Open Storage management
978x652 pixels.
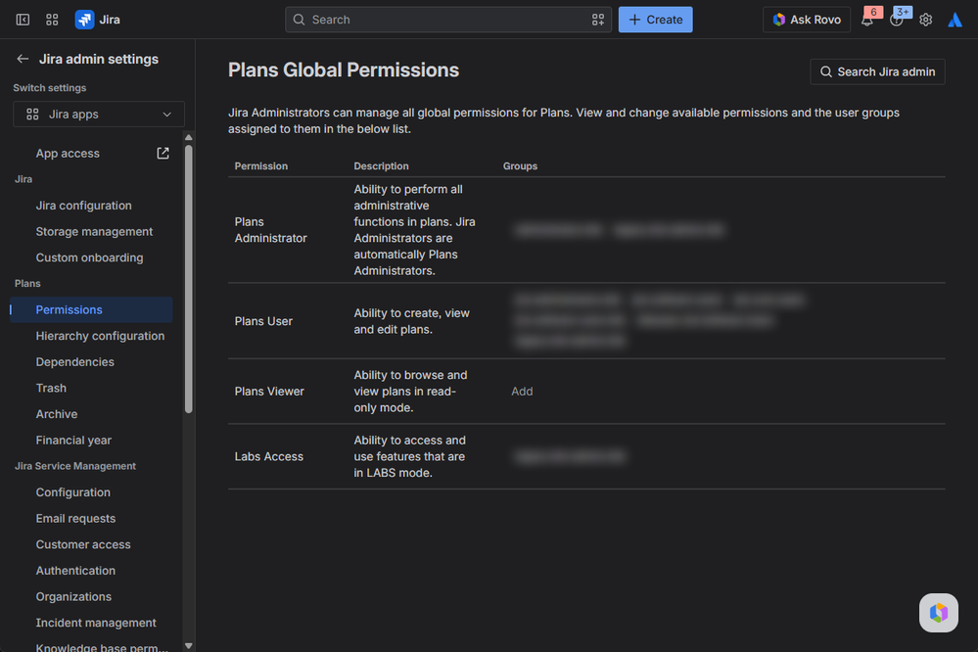pos(94,231)
